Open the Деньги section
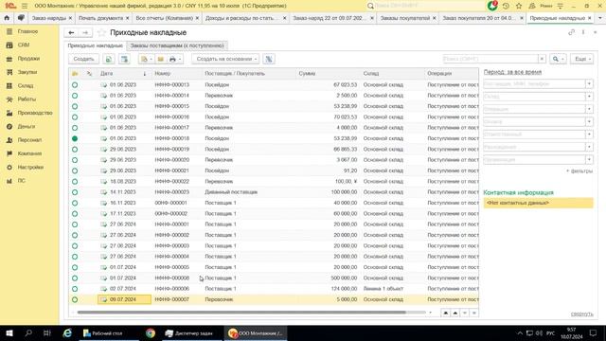 tap(26, 126)
